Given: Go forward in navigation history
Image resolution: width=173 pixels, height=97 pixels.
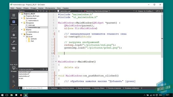Looking at the screenshot, I should coord(52,11).
